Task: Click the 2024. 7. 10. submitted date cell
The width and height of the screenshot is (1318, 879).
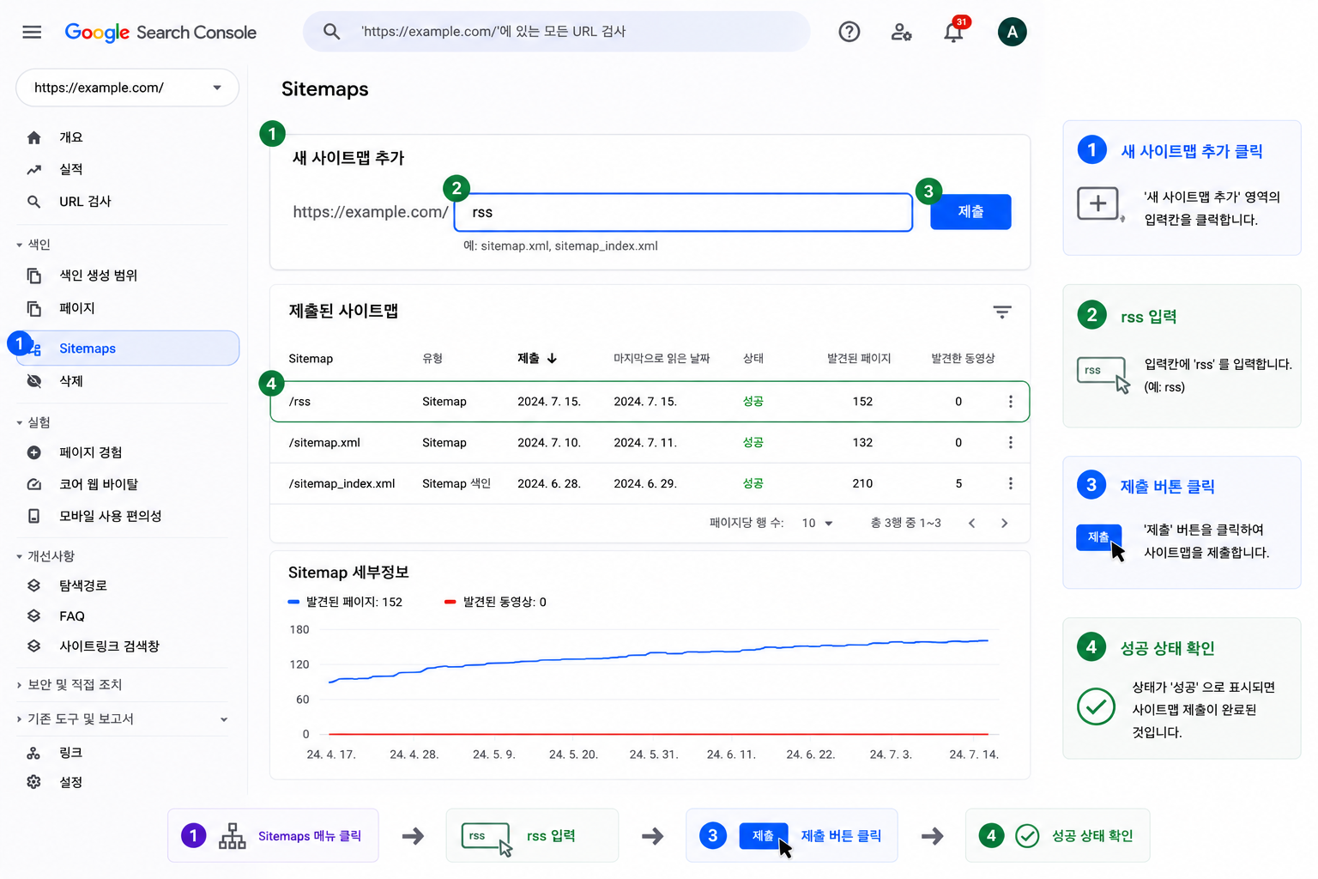Action: (549, 442)
